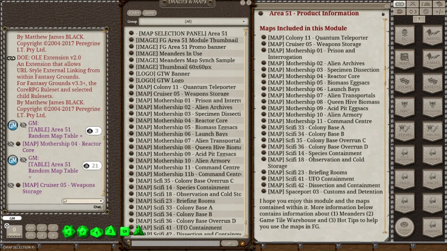The width and height of the screenshot is (447, 251).
Task: Click the Modifier value box
Action: pyautogui.click(x=14, y=231)
